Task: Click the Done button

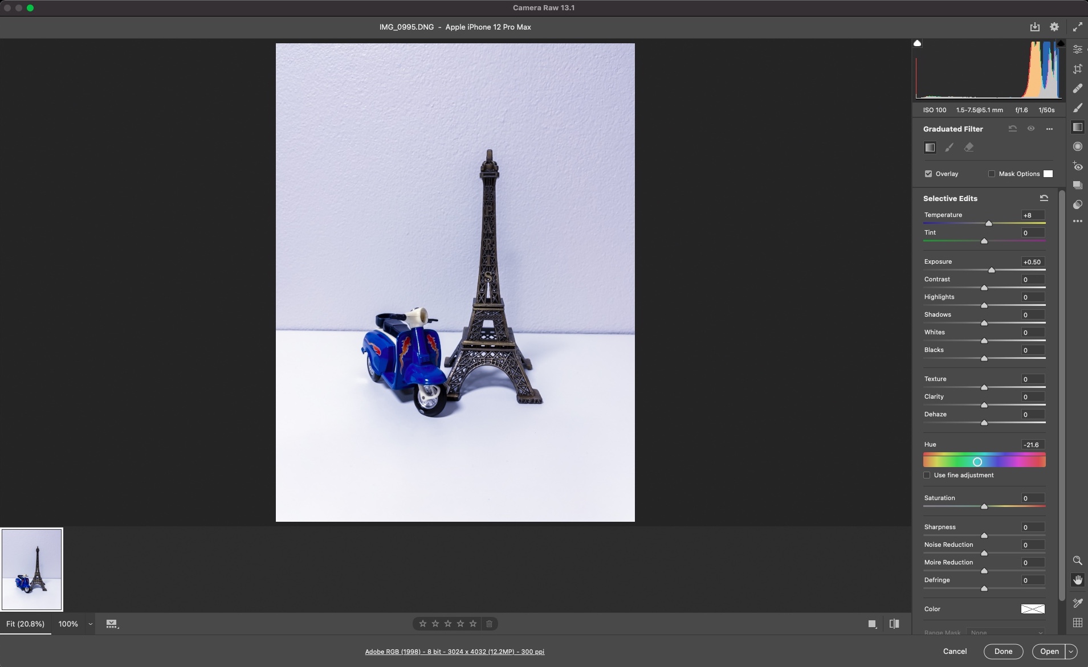Action: (x=1003, y=652)
